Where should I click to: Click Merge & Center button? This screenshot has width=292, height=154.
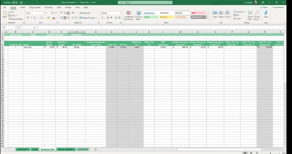[87, 18]
